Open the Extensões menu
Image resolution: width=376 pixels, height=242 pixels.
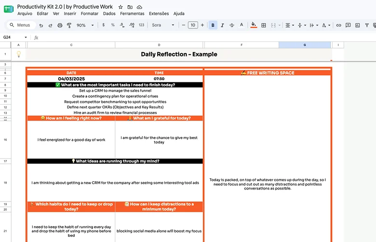tap(159, 13)
